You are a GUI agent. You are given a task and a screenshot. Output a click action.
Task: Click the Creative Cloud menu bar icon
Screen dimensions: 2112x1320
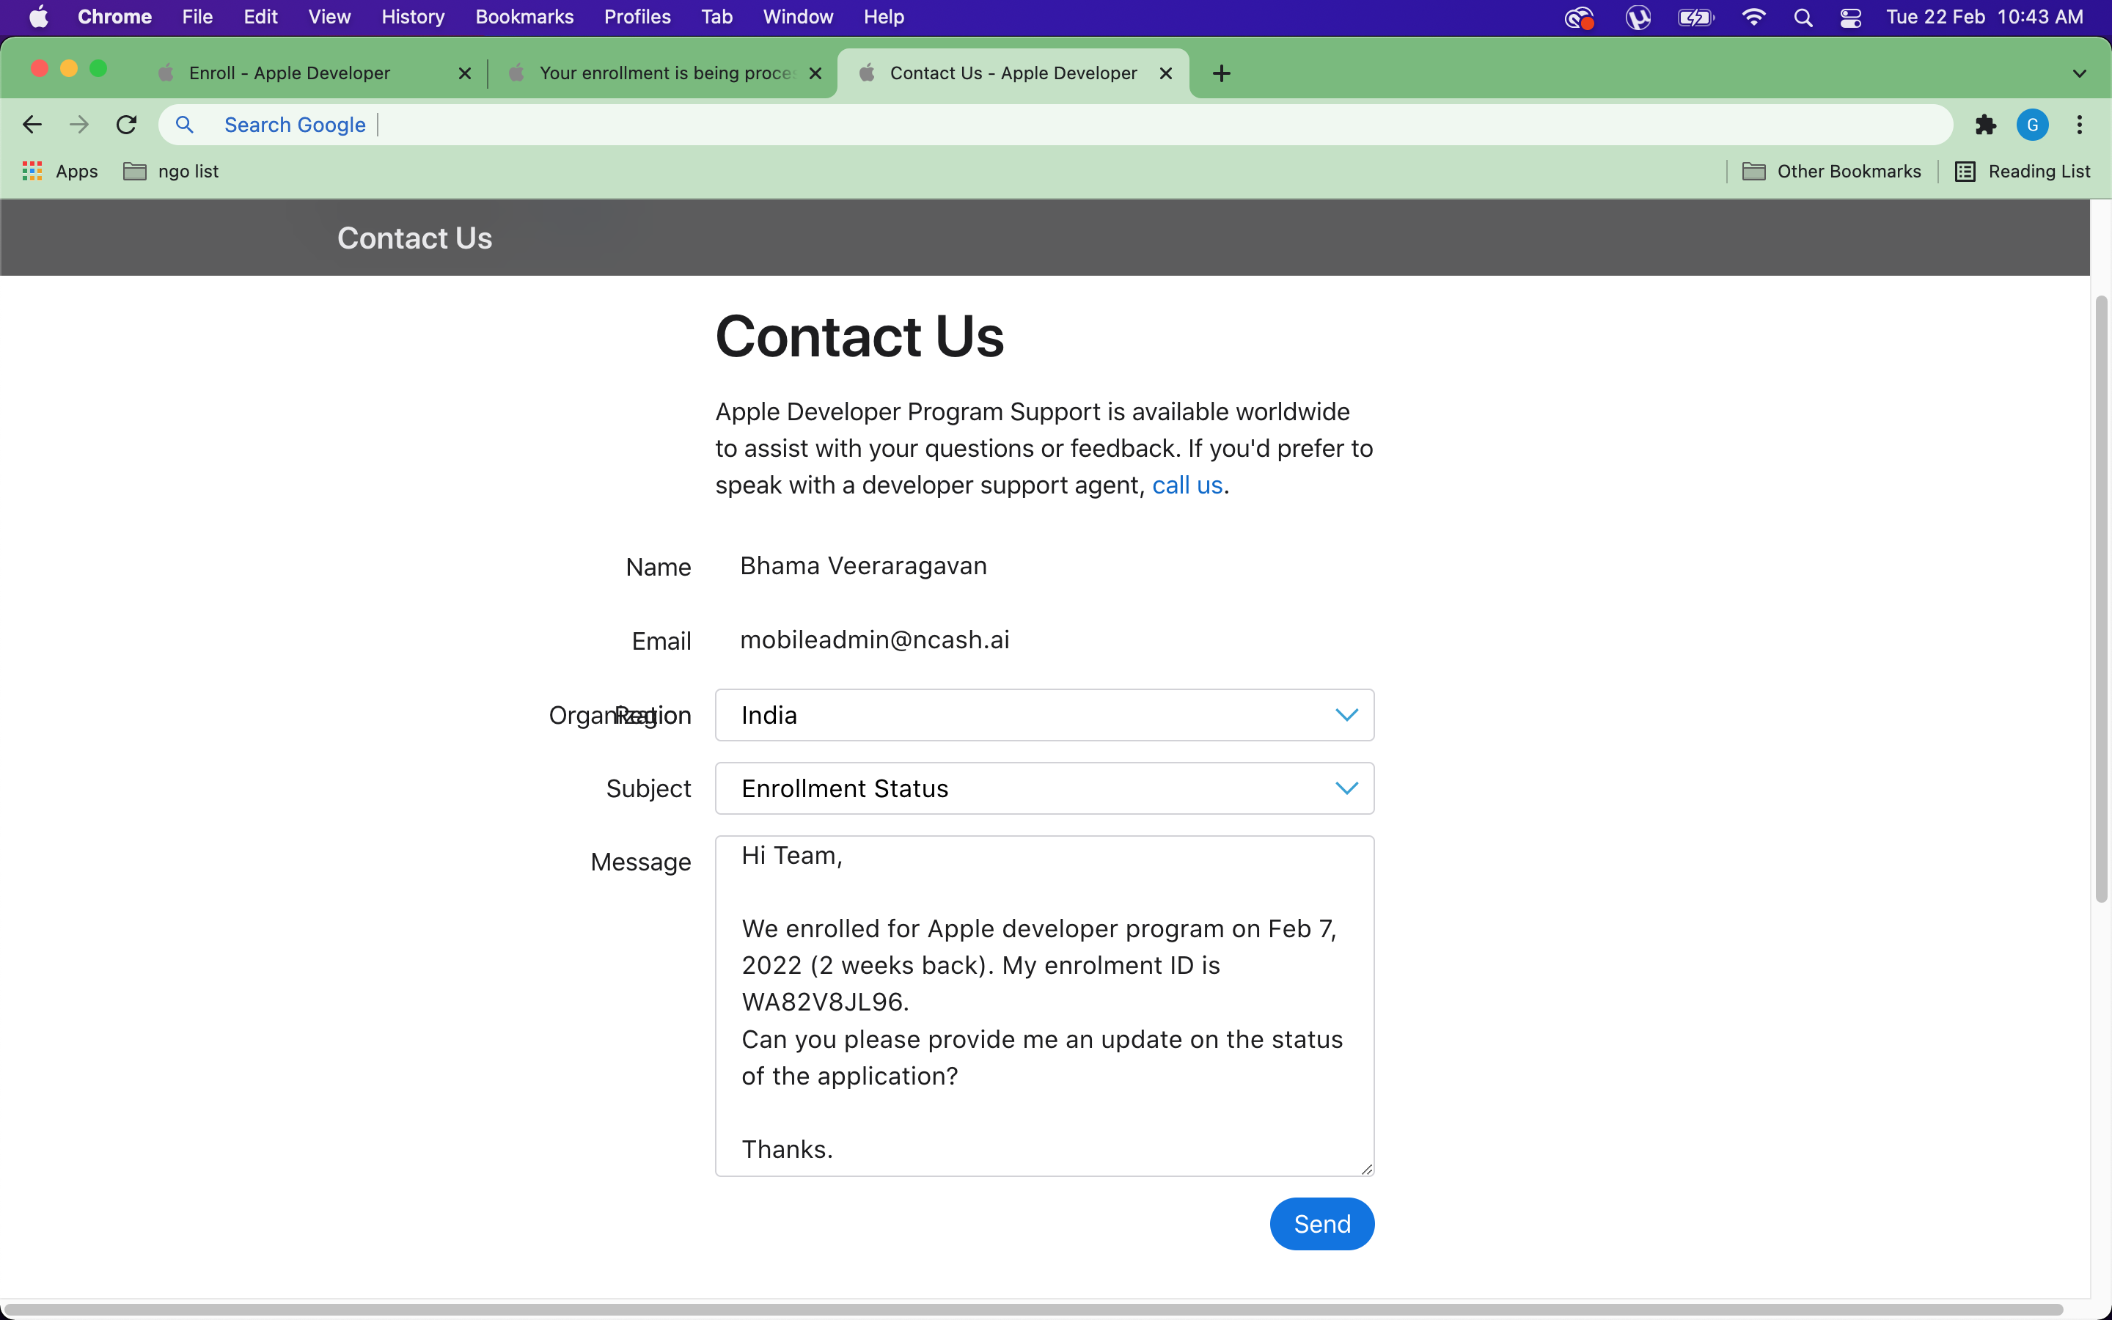pyautogui.click(x=1580, y=18)
